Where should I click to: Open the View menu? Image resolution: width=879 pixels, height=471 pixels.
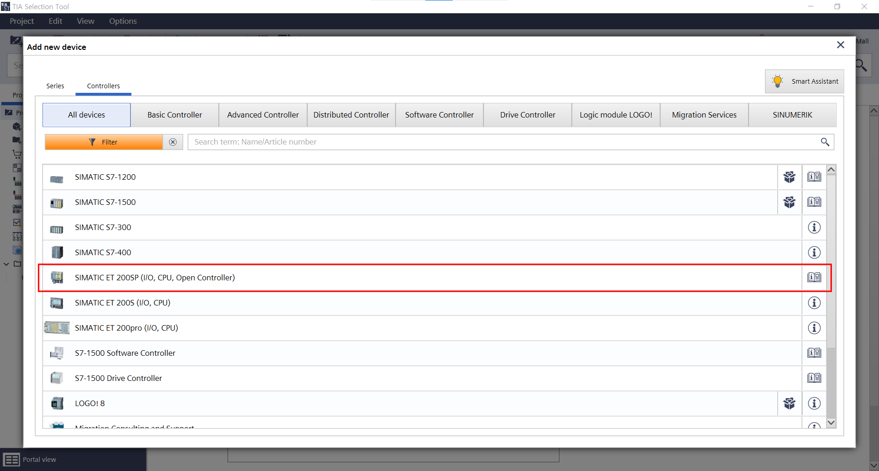pyautogui.click(x=86, y=21)
